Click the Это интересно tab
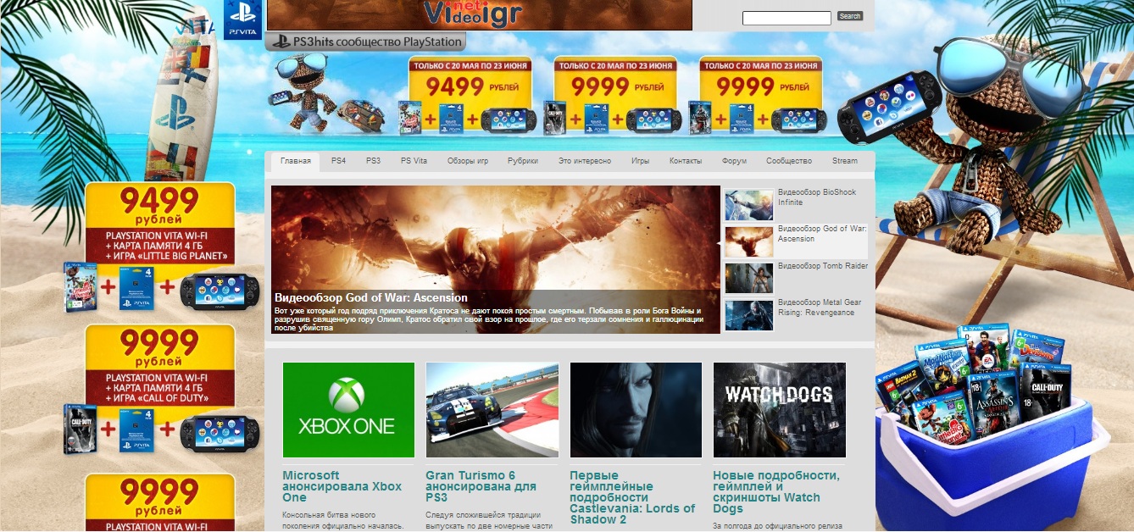 [585, 161]
